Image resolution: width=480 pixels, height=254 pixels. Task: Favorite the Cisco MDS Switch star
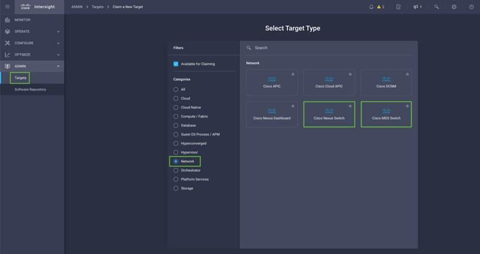click(407, 106)
